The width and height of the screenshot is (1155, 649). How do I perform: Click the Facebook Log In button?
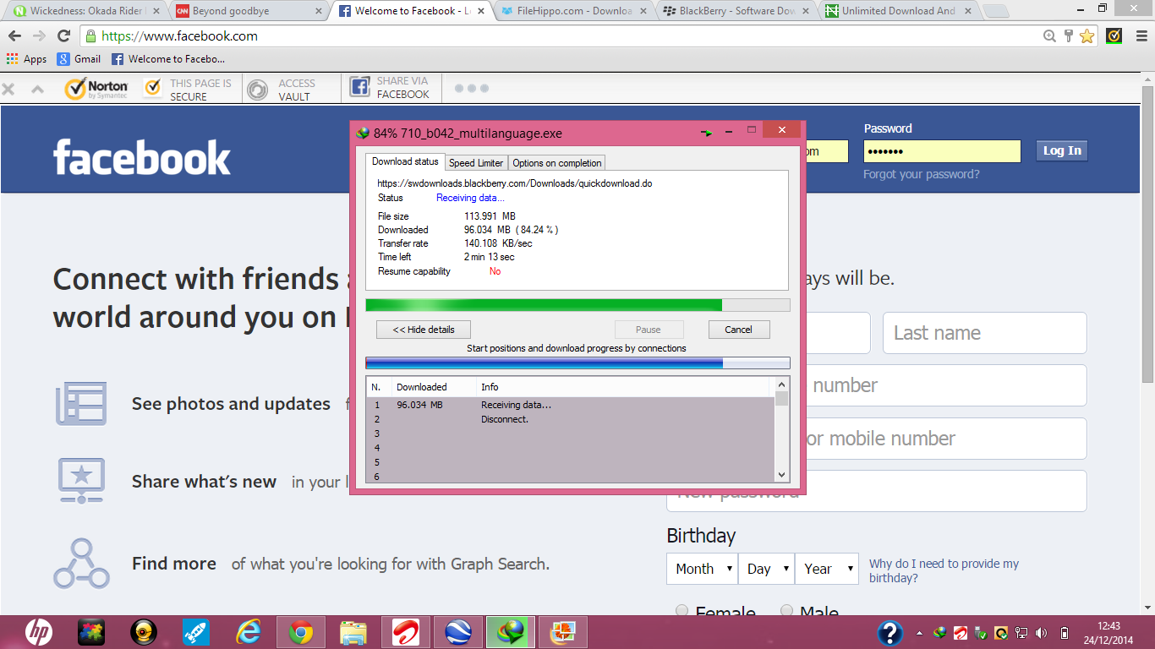[1062, 150]
